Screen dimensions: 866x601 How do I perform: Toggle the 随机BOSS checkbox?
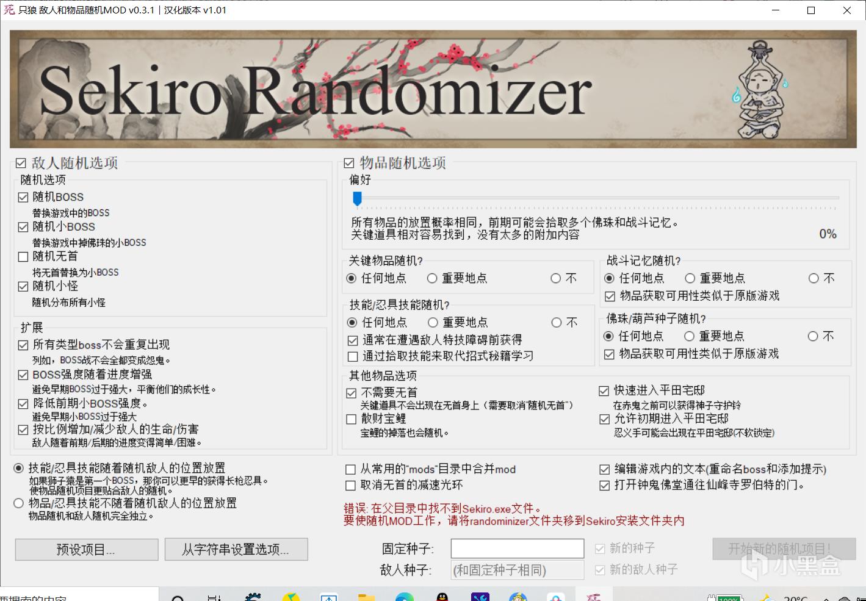(x=24, y=197)
